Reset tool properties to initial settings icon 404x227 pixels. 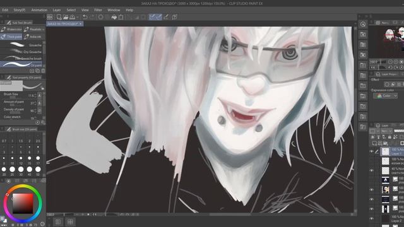[38, 123]
